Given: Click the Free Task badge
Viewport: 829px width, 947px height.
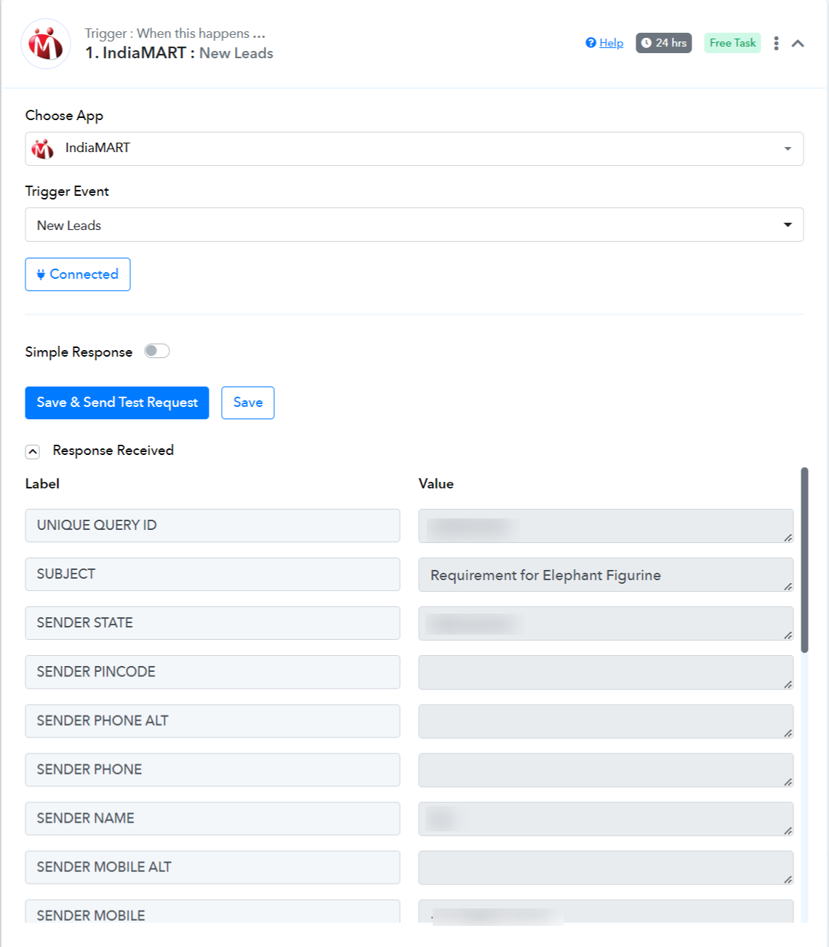Looking at the screenshot, I should coord(732,43).
